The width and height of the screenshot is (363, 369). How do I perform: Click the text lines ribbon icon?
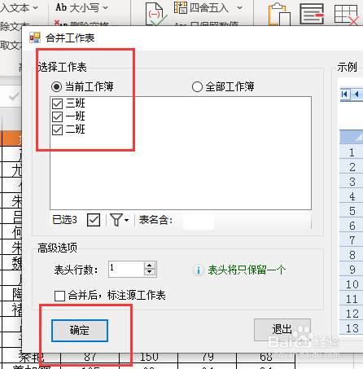(312, 14)
